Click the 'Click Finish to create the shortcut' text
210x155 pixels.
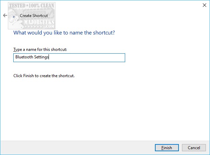coord(43,75)
